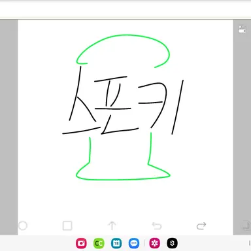Tap the drawing canvas with handwritten text
This screenshot has height=251, width=251.
click(x=125, y=127)
